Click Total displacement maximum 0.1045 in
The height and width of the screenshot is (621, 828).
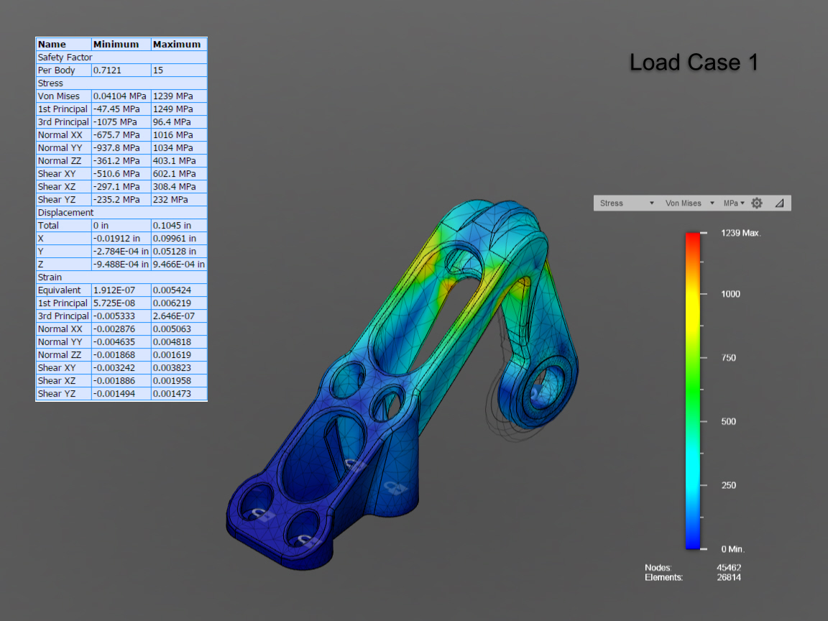coord(179,226)
